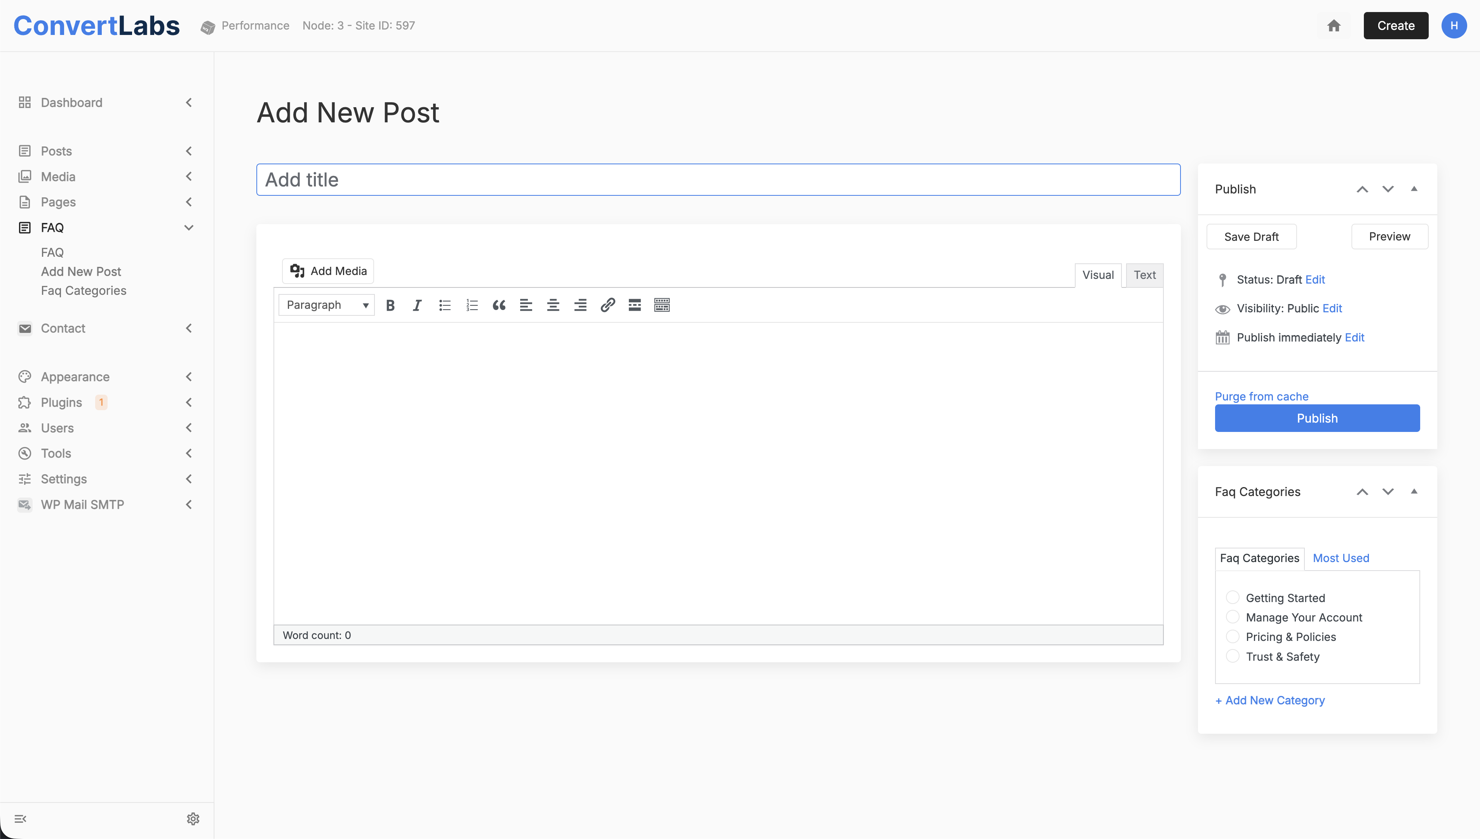
Task: Select Getting Started category radio
Action: (x=1232, y=597)
